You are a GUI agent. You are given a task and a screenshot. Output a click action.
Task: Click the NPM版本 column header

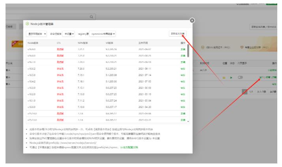[83, 43]
